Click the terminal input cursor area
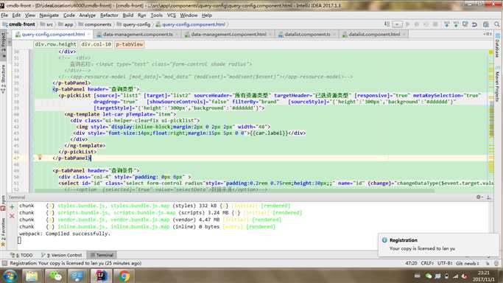The image size is (503, 283). (x=19, y=240)
